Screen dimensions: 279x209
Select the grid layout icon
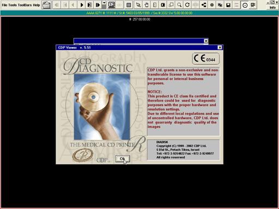(129, 5)
